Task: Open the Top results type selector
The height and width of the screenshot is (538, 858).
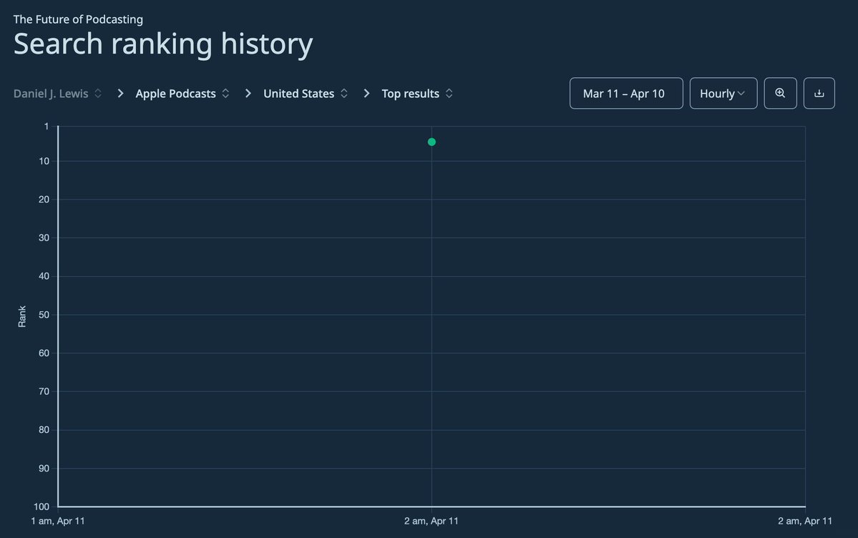Action: coord(417,94)
